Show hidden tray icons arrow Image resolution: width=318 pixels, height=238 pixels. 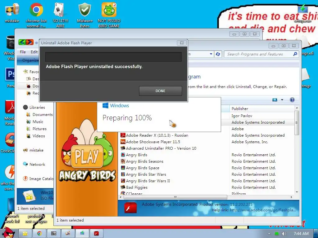pyautogui.click(x=269, y=234)
